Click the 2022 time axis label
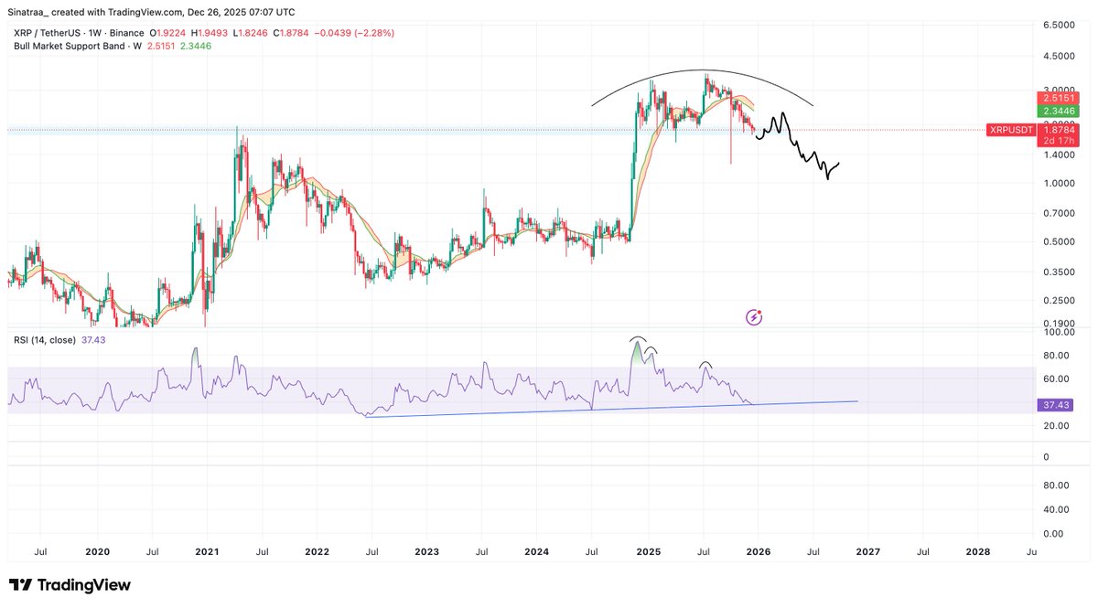1098x608 pixels. pos(317,552)
